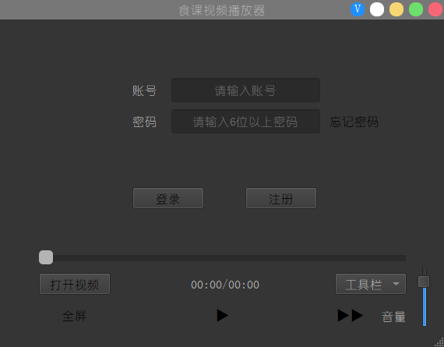The height and width of the screenshot is (347, 444).
Task: Click the yellow circle minimize button
Action: (396, 9)
